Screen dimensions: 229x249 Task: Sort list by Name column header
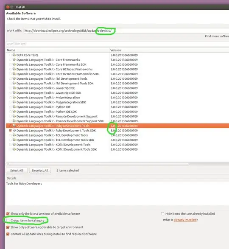point(58,50)
